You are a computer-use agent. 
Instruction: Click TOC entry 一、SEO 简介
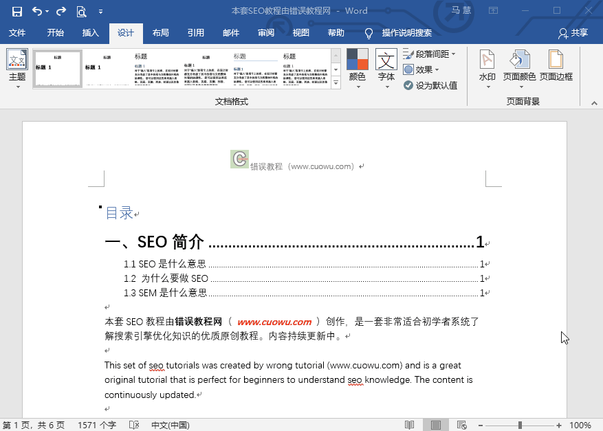pos(155,242)
